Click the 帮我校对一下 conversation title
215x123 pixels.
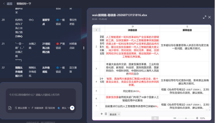(x=24, y=4)
